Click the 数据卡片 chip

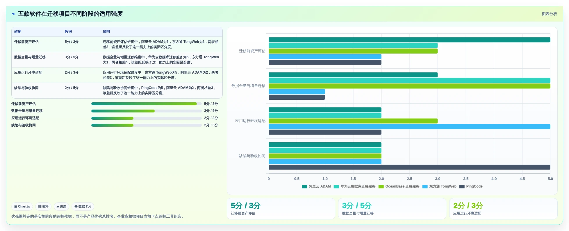point(83,207)
